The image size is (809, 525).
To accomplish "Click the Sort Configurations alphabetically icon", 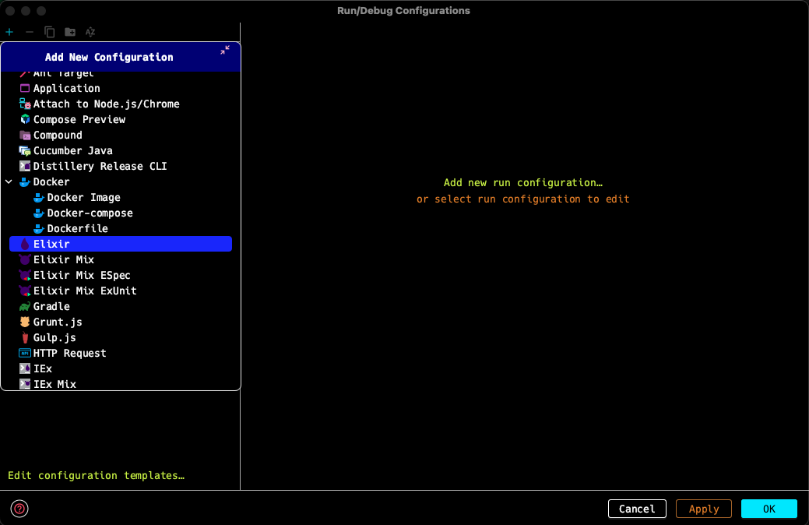I will 90,32.
